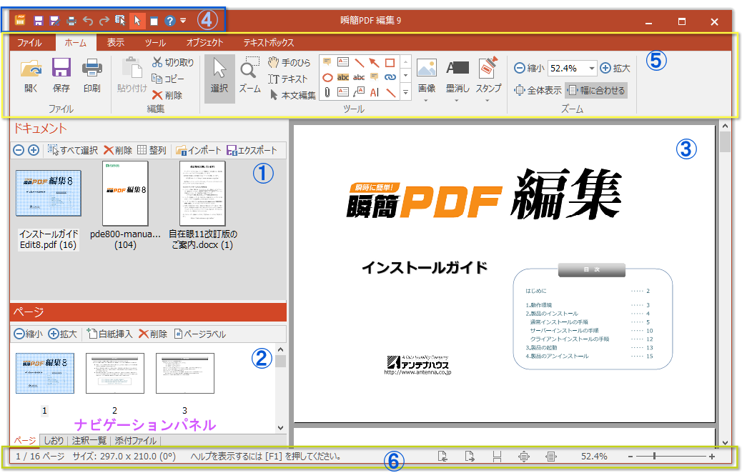Click the コピー button
Screen dimensions: 742x473
(167, 79)
